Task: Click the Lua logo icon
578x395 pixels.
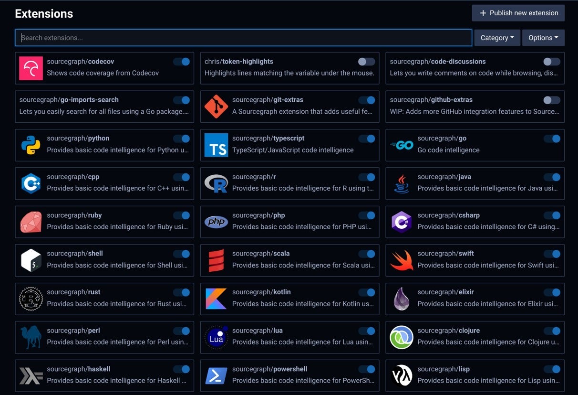Action: coord(216,337)
